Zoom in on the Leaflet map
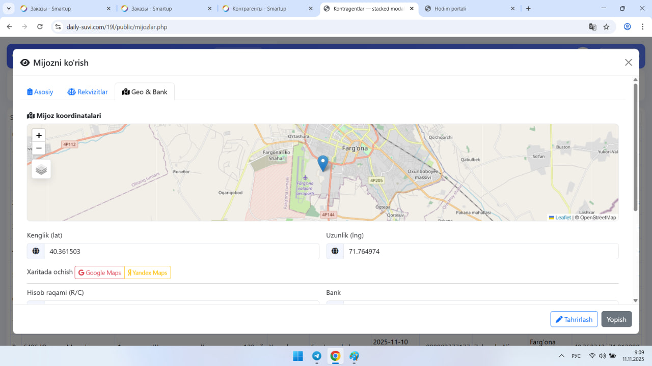 (x=39, y=136)
